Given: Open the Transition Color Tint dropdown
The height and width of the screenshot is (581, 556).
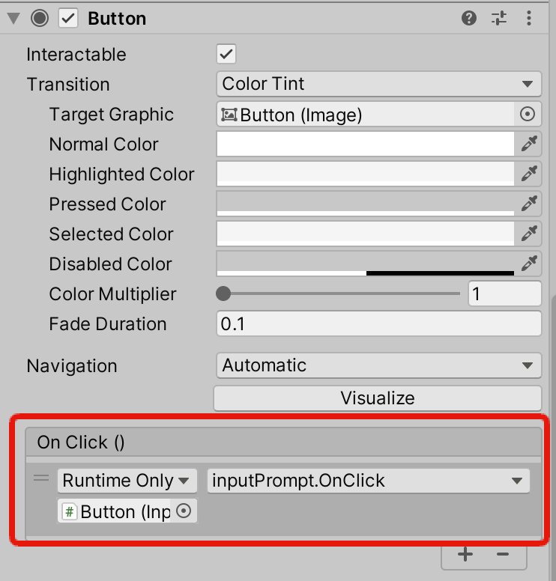Looking at the screenshot, I should [378, 84].
